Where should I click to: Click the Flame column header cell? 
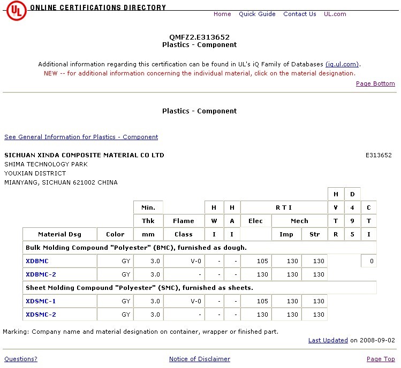(x=184, y=221)
